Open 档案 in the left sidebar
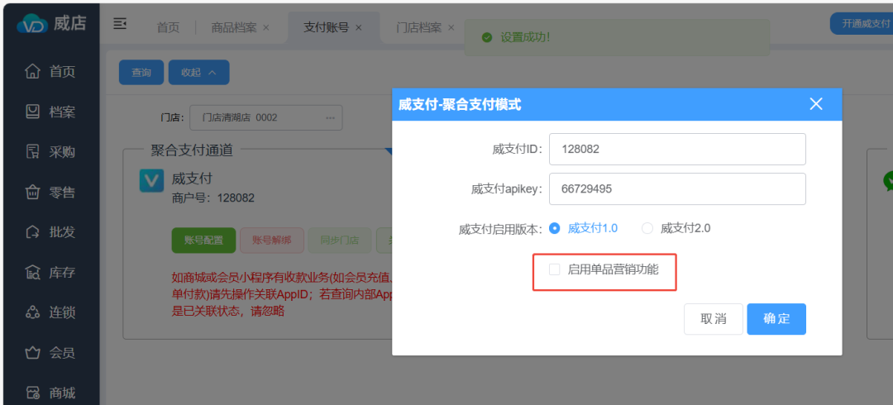893x405 pixels. (50, 112)
